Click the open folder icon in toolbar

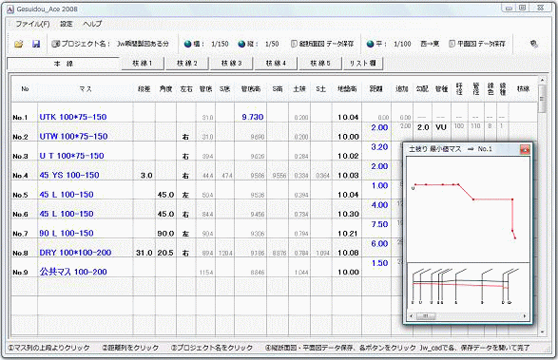coord(18,44)
